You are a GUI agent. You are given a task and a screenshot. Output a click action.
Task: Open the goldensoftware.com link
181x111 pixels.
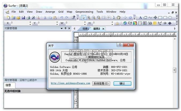[70, 83]
